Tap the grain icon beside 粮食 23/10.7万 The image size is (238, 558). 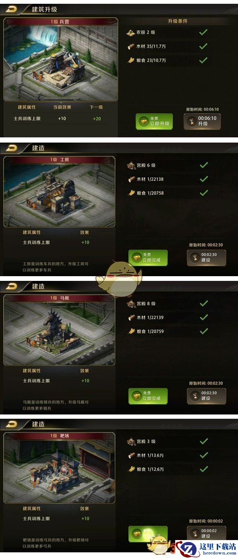131,60
